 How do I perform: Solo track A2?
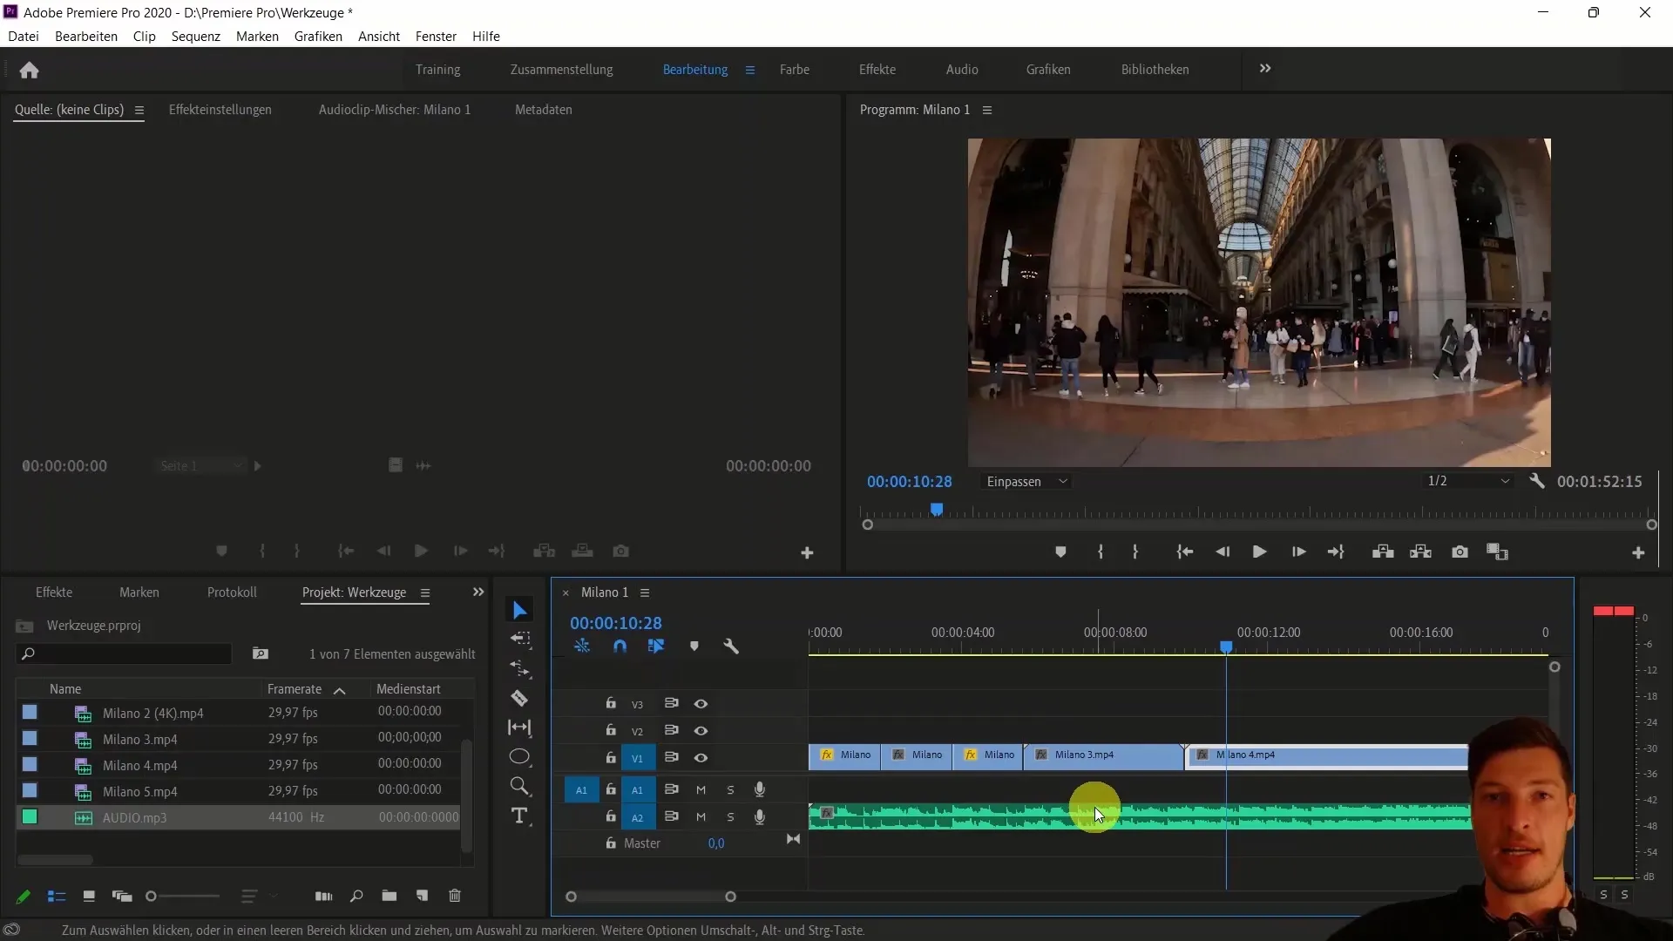[730, 817]
